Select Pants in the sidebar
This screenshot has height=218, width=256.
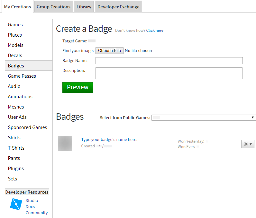[x=14, y=158]
